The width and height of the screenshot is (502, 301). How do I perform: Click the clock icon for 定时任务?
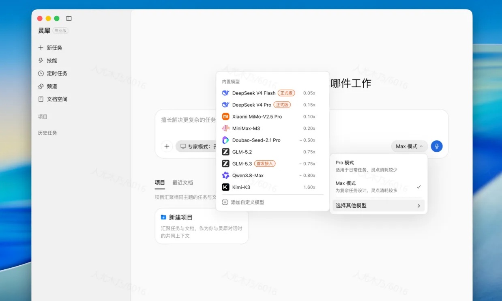(41, 73)
